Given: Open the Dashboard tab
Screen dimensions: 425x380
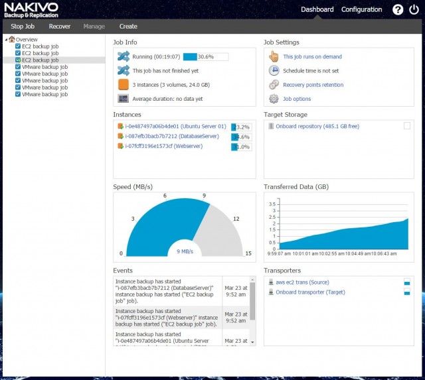Looking at the screenshot, I should coord(317,9).
